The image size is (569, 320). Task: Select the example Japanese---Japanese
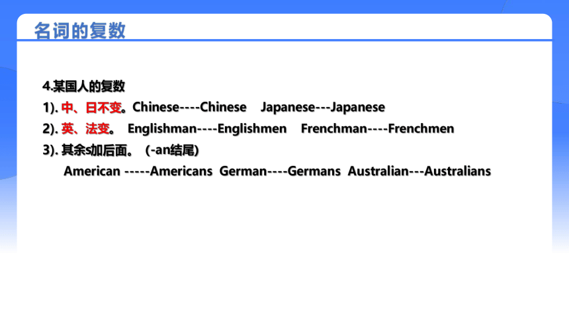click(x=323, y=107)
